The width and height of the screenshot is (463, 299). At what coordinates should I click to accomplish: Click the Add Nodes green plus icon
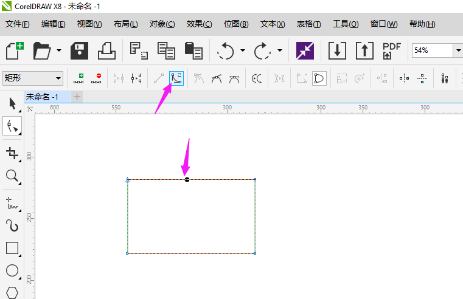click(78, 78)
